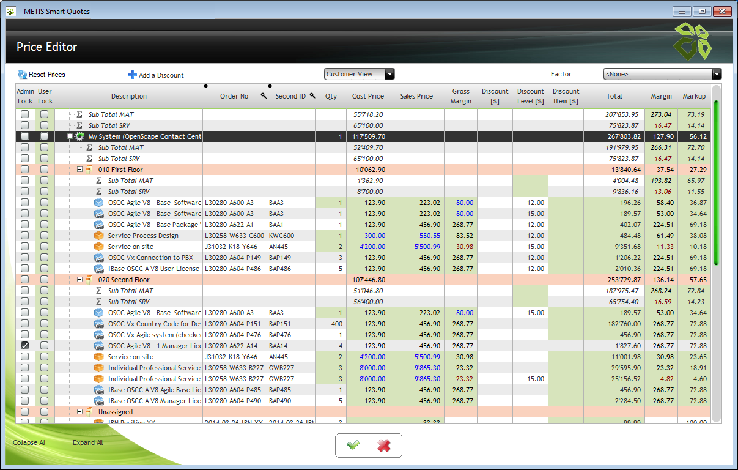Click the METIS Smart Quotes title bar icon
This screenshot has height=470, width=738.
tap(11, 11)
